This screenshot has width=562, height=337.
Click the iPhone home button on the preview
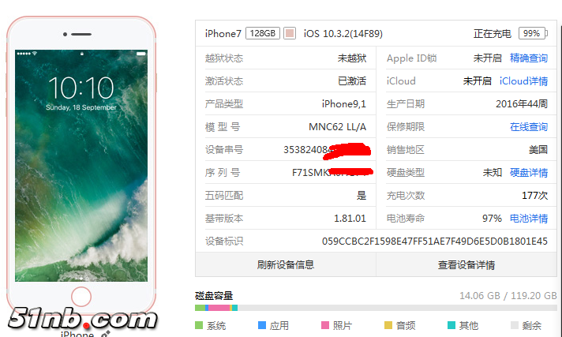(81, 297)
